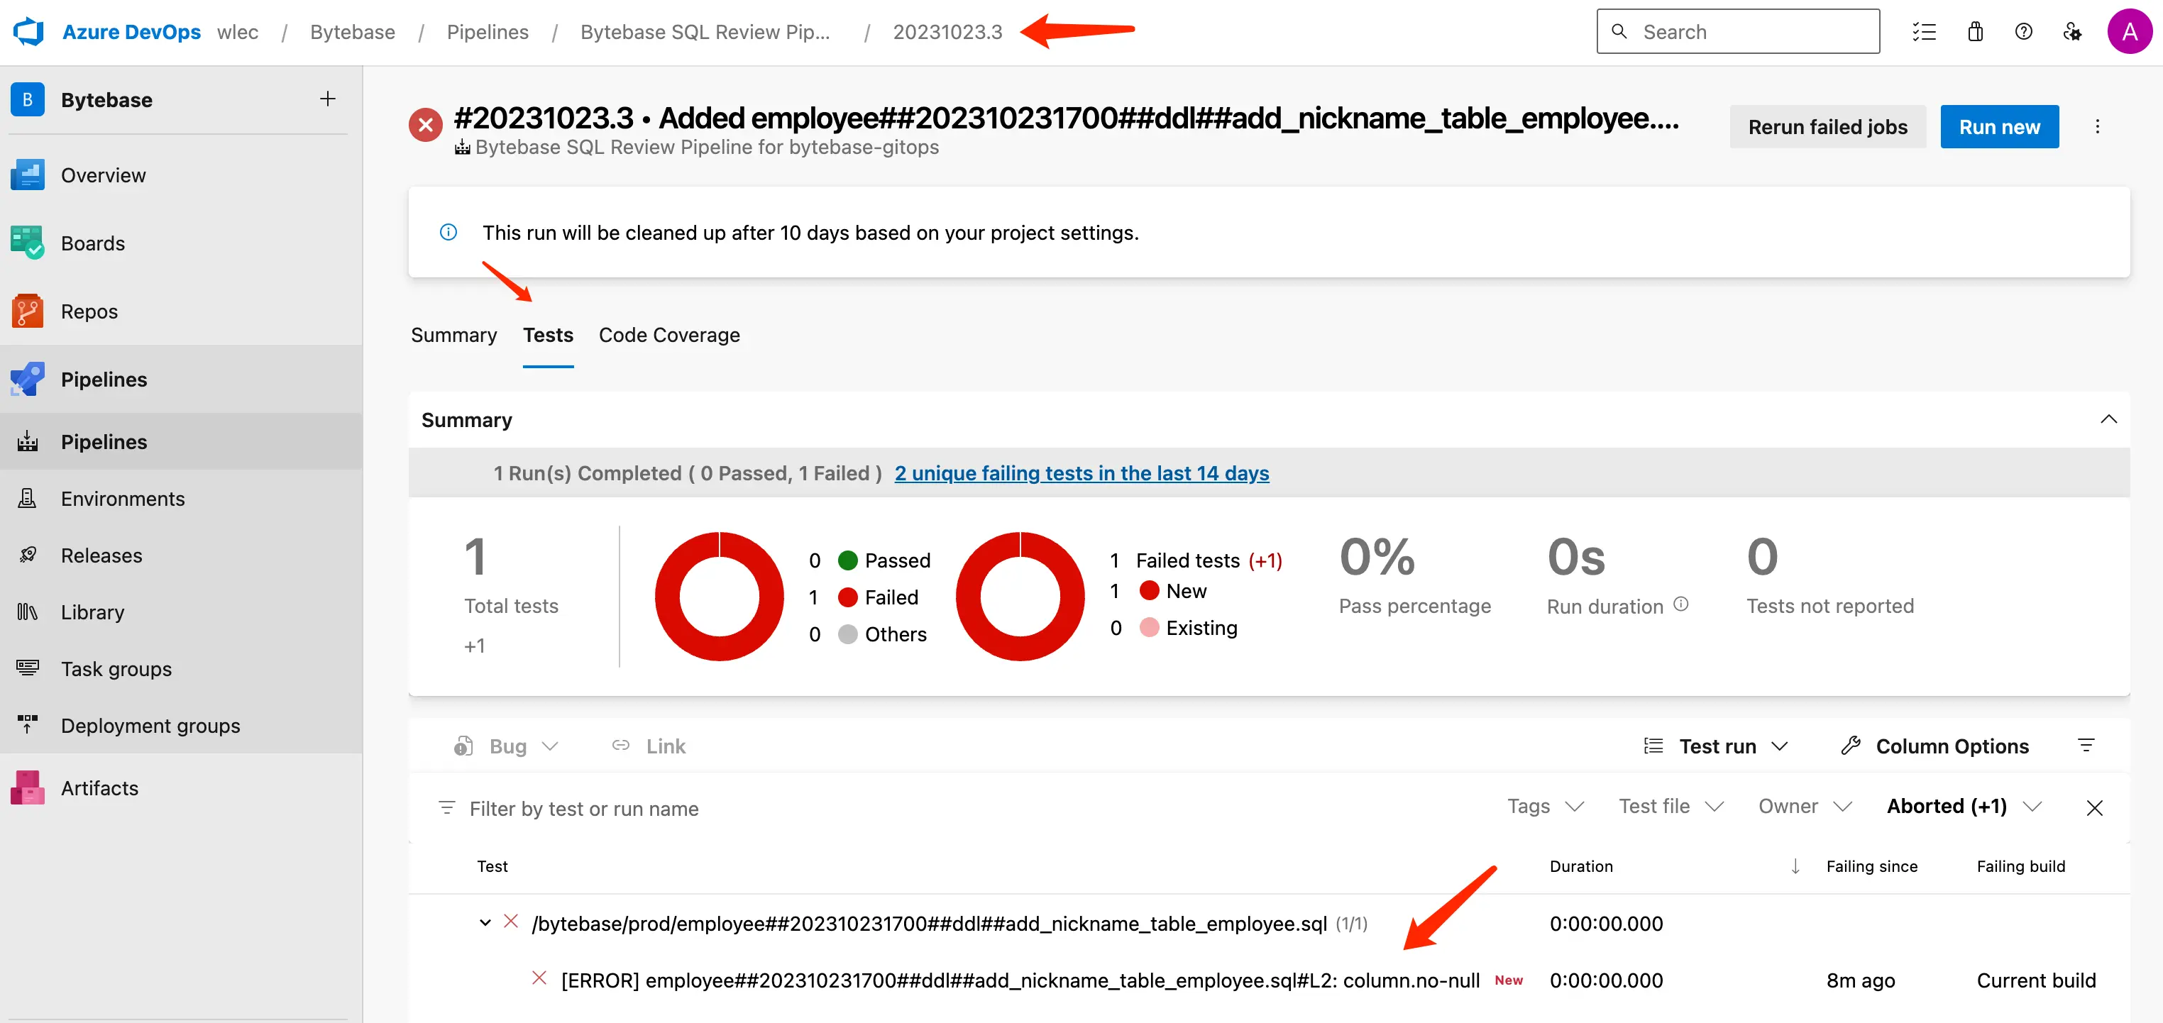
Task: Click the 'Current build' cell
Action: click(2036, 980)
